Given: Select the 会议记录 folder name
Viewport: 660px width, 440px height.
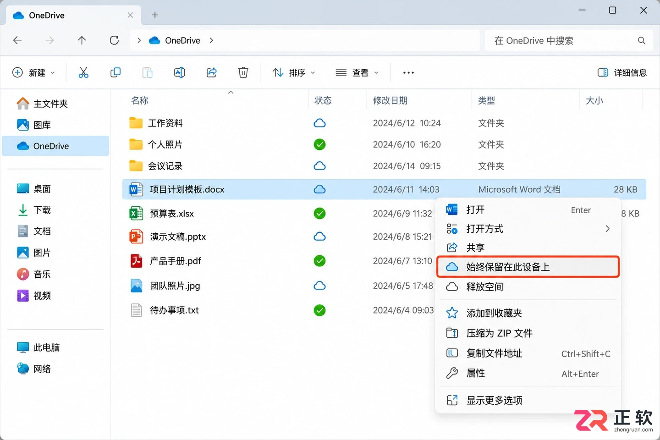Looking at the screenshot, I should click(x=165, y=166).
